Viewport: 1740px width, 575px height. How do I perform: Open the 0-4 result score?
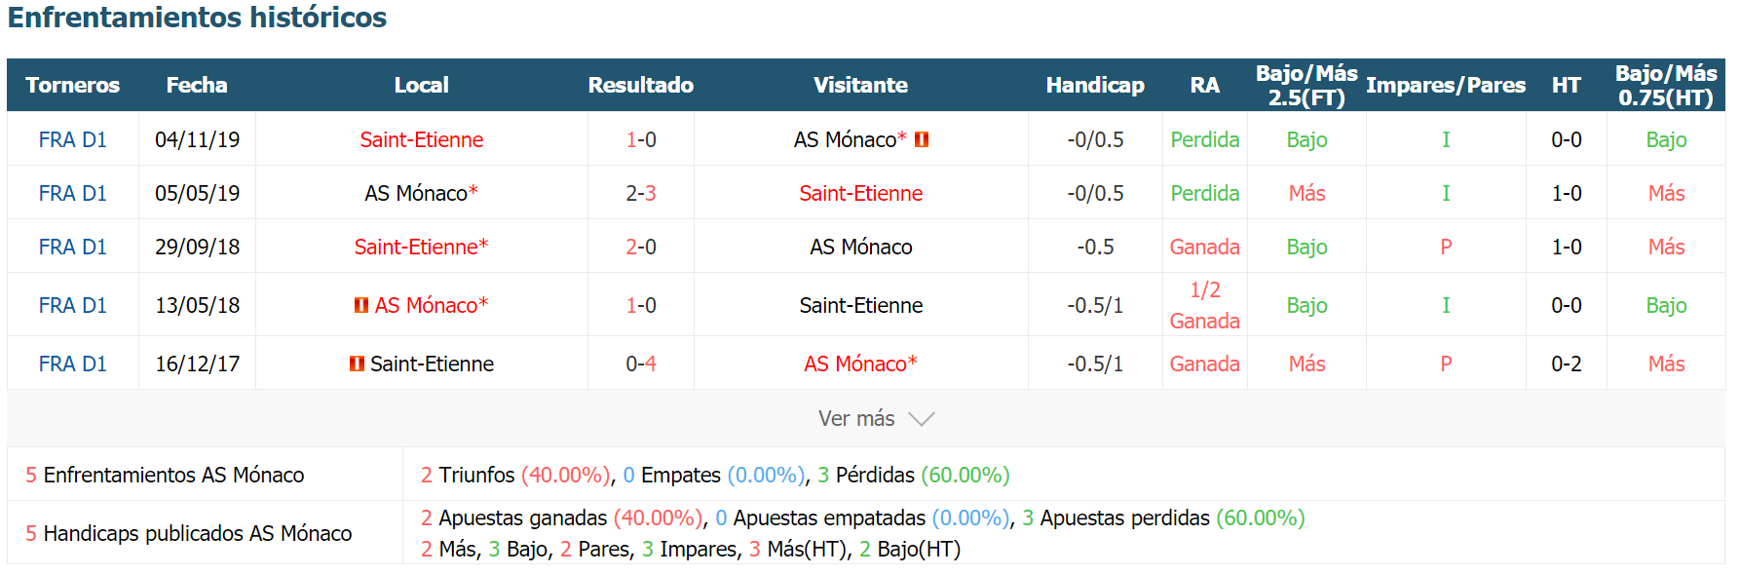click(x=641, y=364)
